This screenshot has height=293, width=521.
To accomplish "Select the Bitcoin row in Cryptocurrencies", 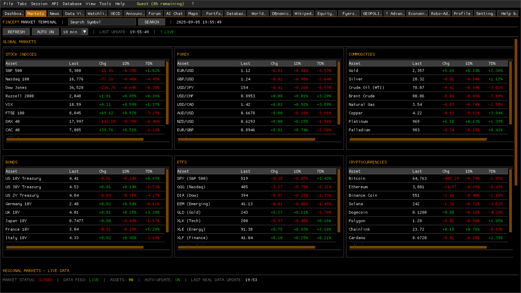I will point(357,179).
